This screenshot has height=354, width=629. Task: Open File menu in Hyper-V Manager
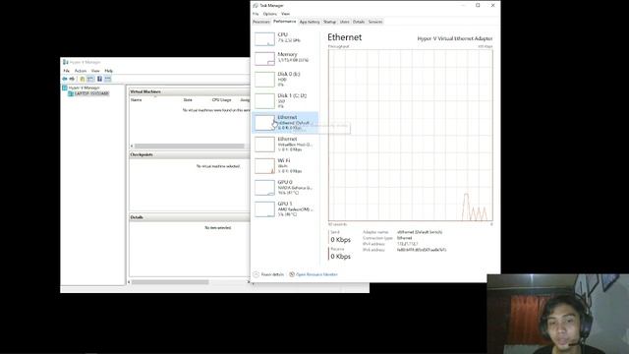pyautogui.click(x=66, y=71)
